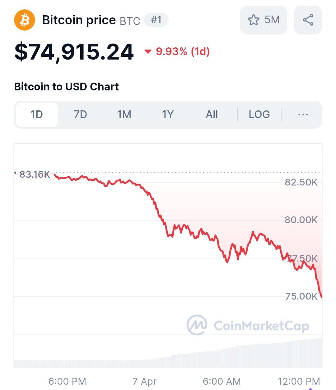336x390 pixels.
Task: Select the 1D chart range
Action: click(x=37, y=114)
